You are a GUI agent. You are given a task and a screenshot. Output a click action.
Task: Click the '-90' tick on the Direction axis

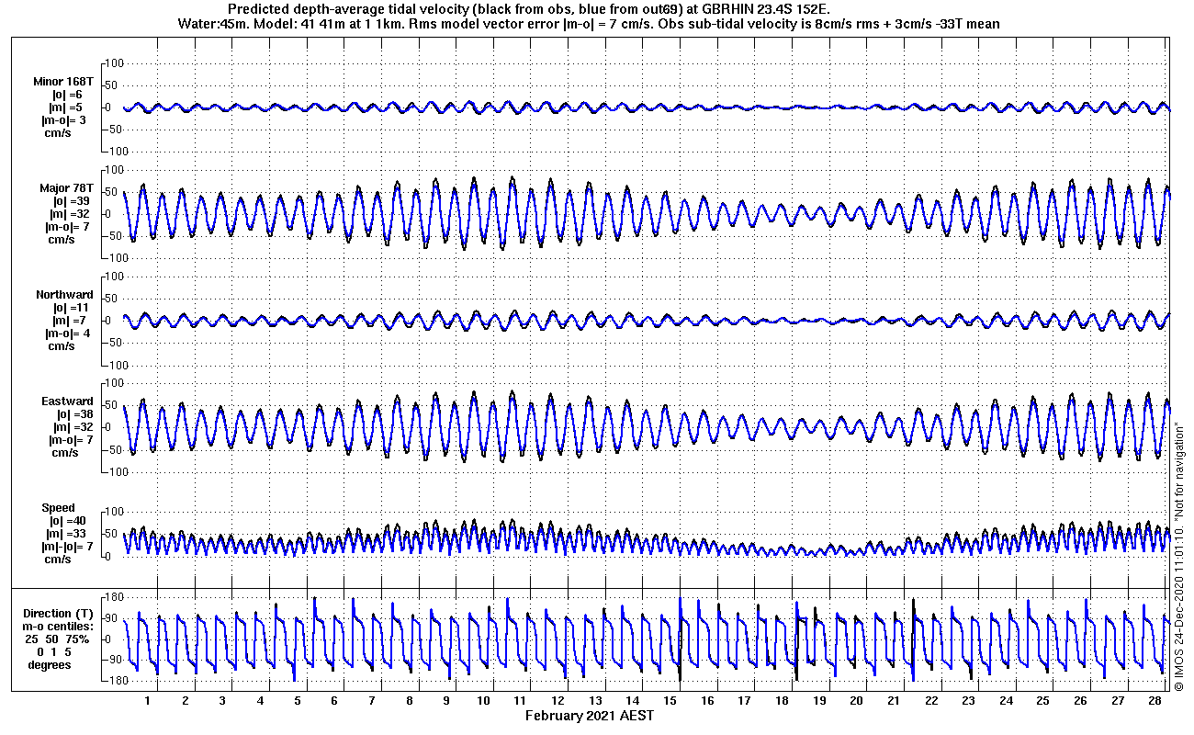coord(115,660)
